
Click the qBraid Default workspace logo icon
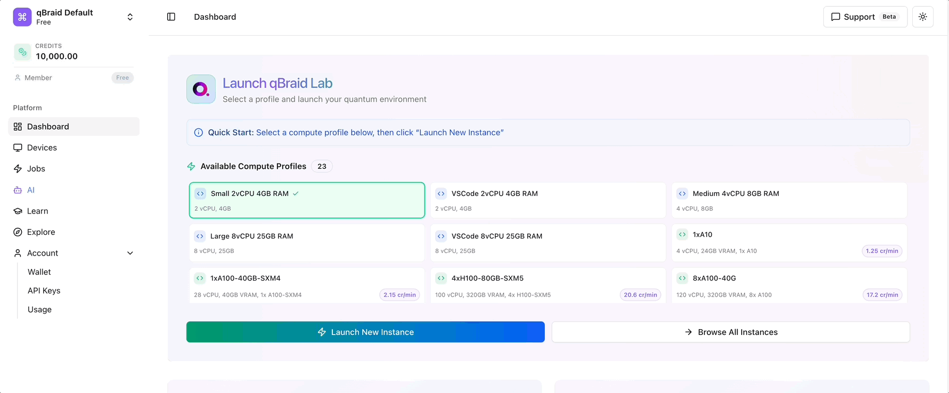click(22, 17)
